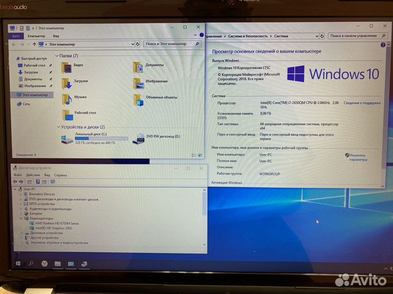Expand Дисковые устройства node
Screen dimensions: 393x294
[x=21, y=233]
